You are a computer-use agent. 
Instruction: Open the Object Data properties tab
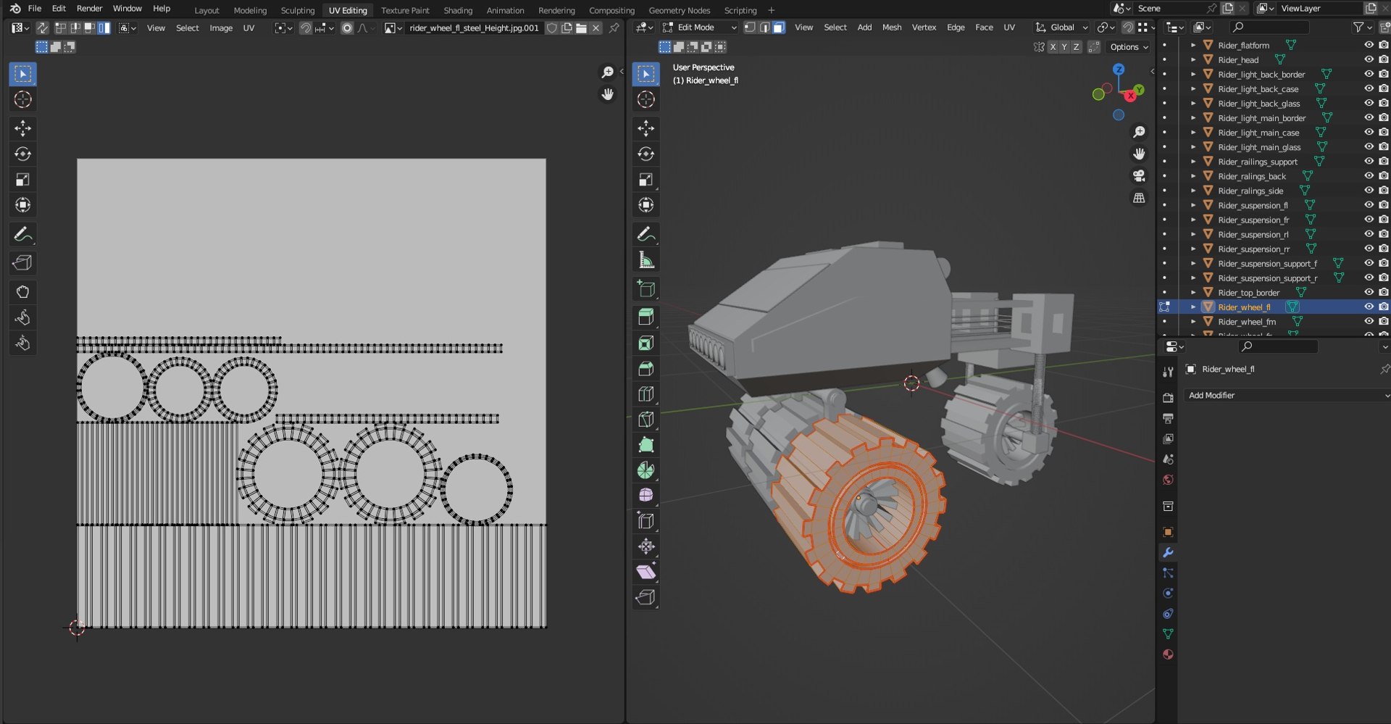tap(1168, 634)
